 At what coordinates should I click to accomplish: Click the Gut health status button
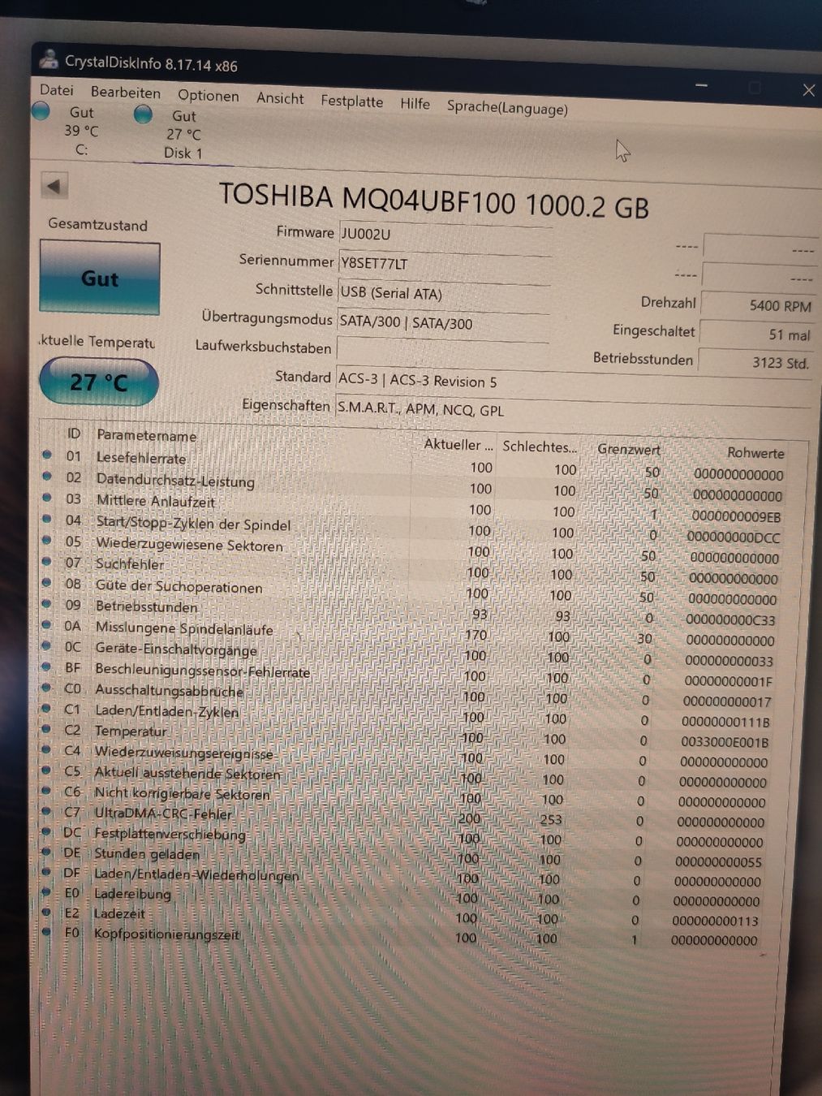pos(99,278)
